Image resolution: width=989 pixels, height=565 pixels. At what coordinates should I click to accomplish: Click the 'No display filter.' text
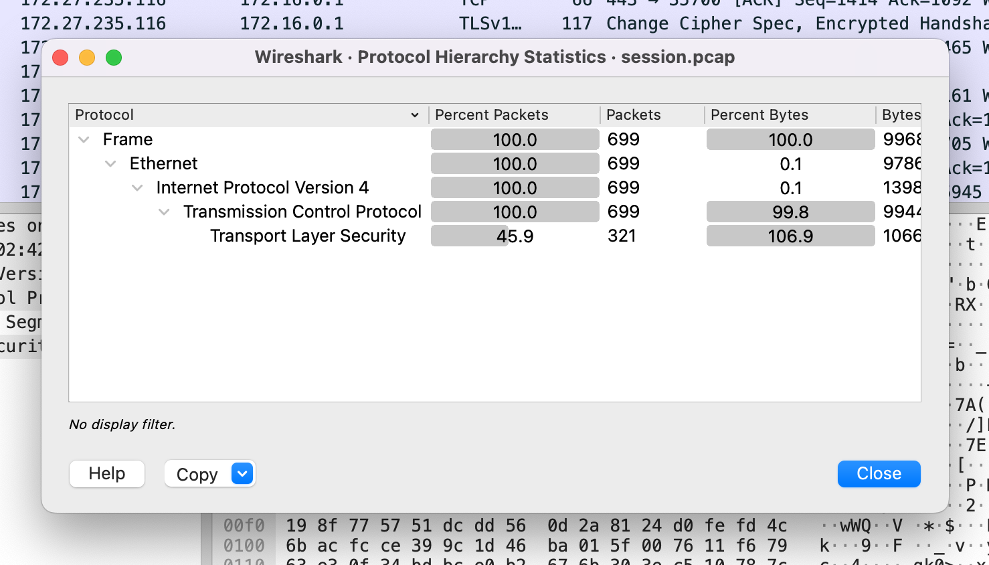pos(122,424)
